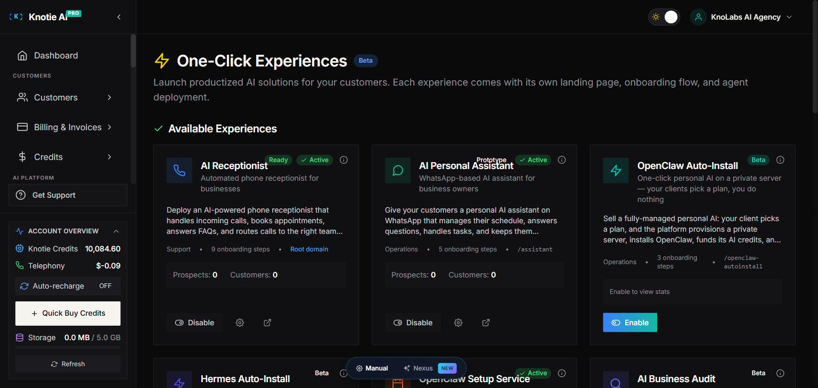Screen dimensions: 818x388
Task: Open the Root domain link
Action: [x=309, y=249]
